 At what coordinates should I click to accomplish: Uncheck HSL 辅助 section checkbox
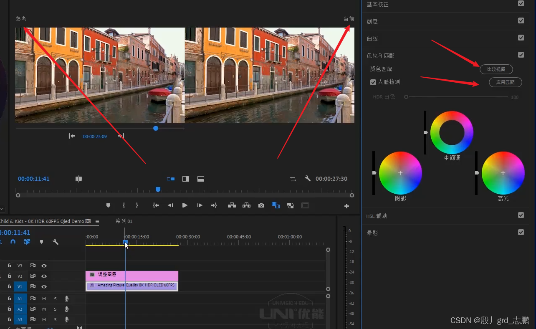click(521, 215)
